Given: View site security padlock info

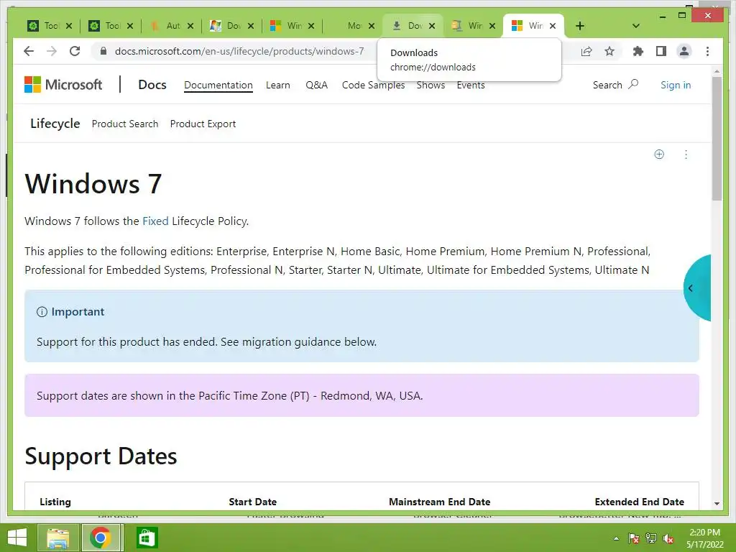Looking at the screenshot, I should [103, 51].
